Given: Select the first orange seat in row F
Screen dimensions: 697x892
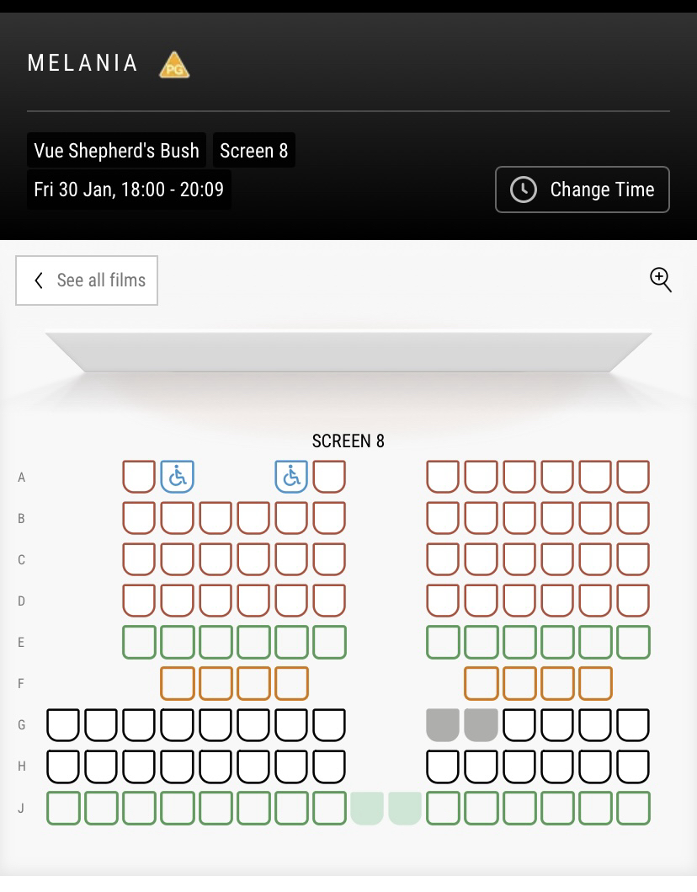Looking at the screenshot, I should click(x=177, y=683).
